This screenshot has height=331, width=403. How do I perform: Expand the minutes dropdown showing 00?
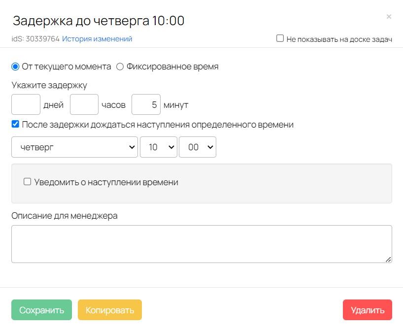[x=197, y=147]
